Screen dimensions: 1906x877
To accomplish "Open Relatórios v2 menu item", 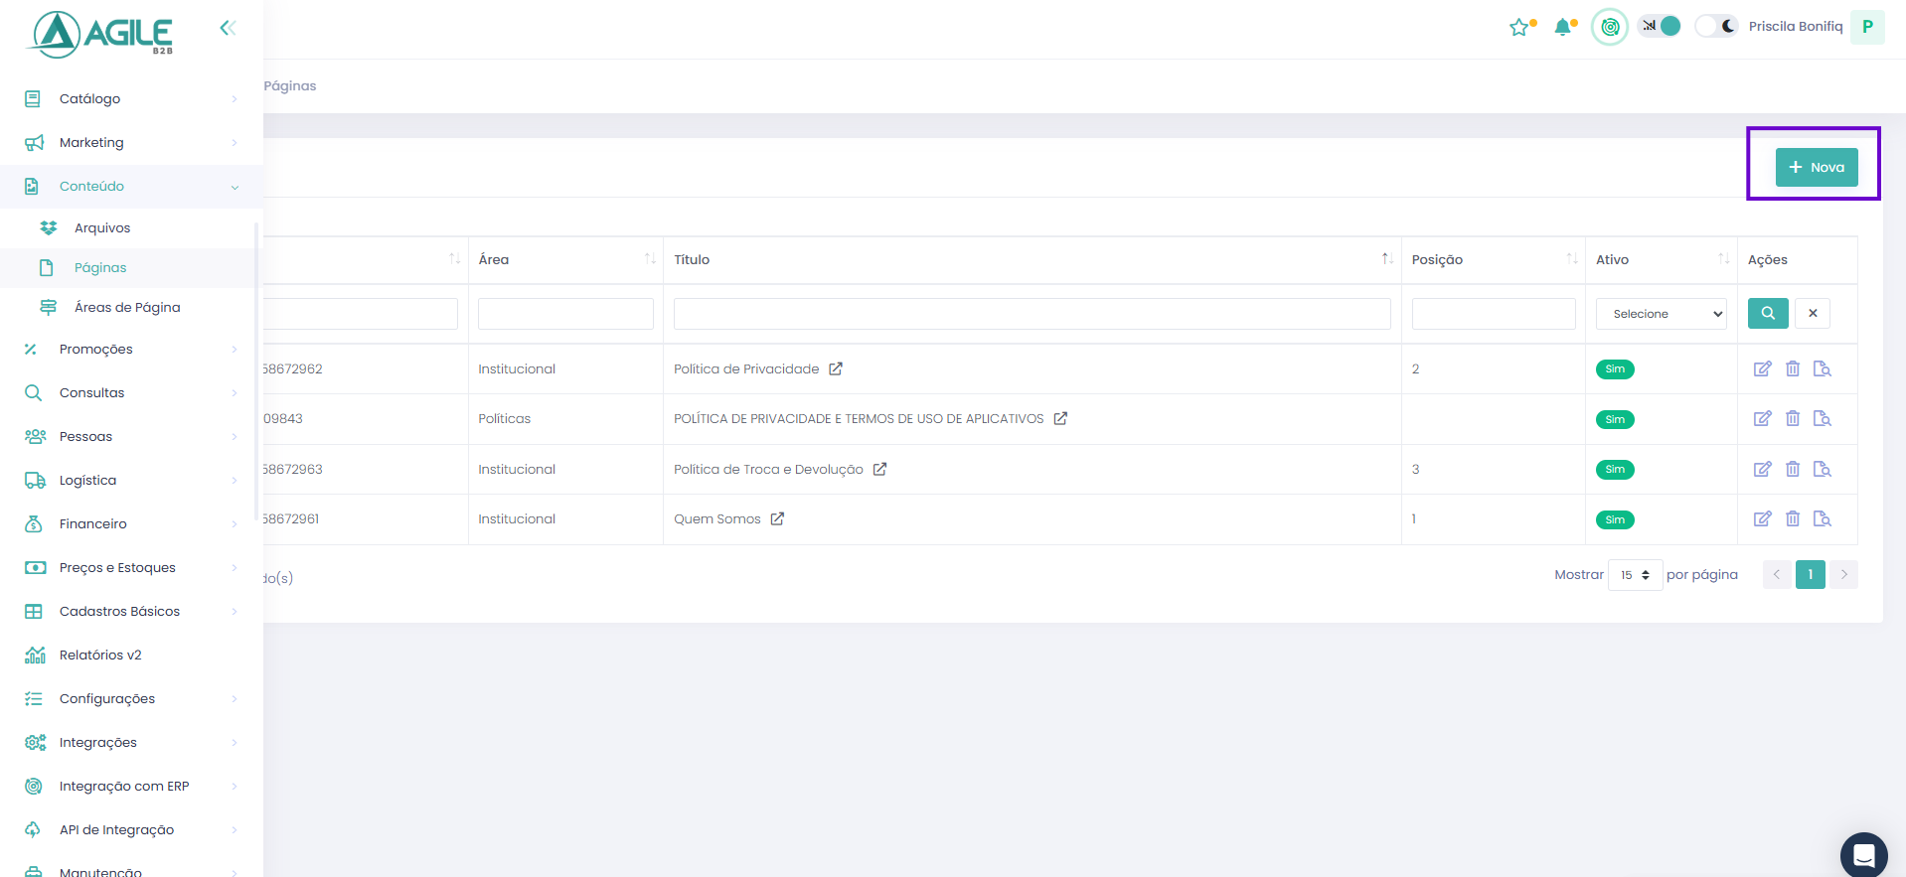I will click(x=131, y=655).
